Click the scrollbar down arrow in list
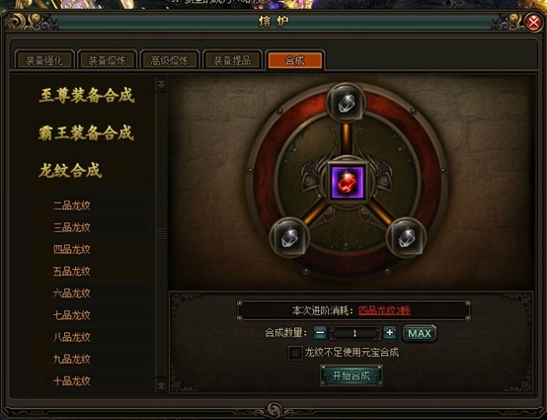Viewport: 547px width, 420px height. 161,385
